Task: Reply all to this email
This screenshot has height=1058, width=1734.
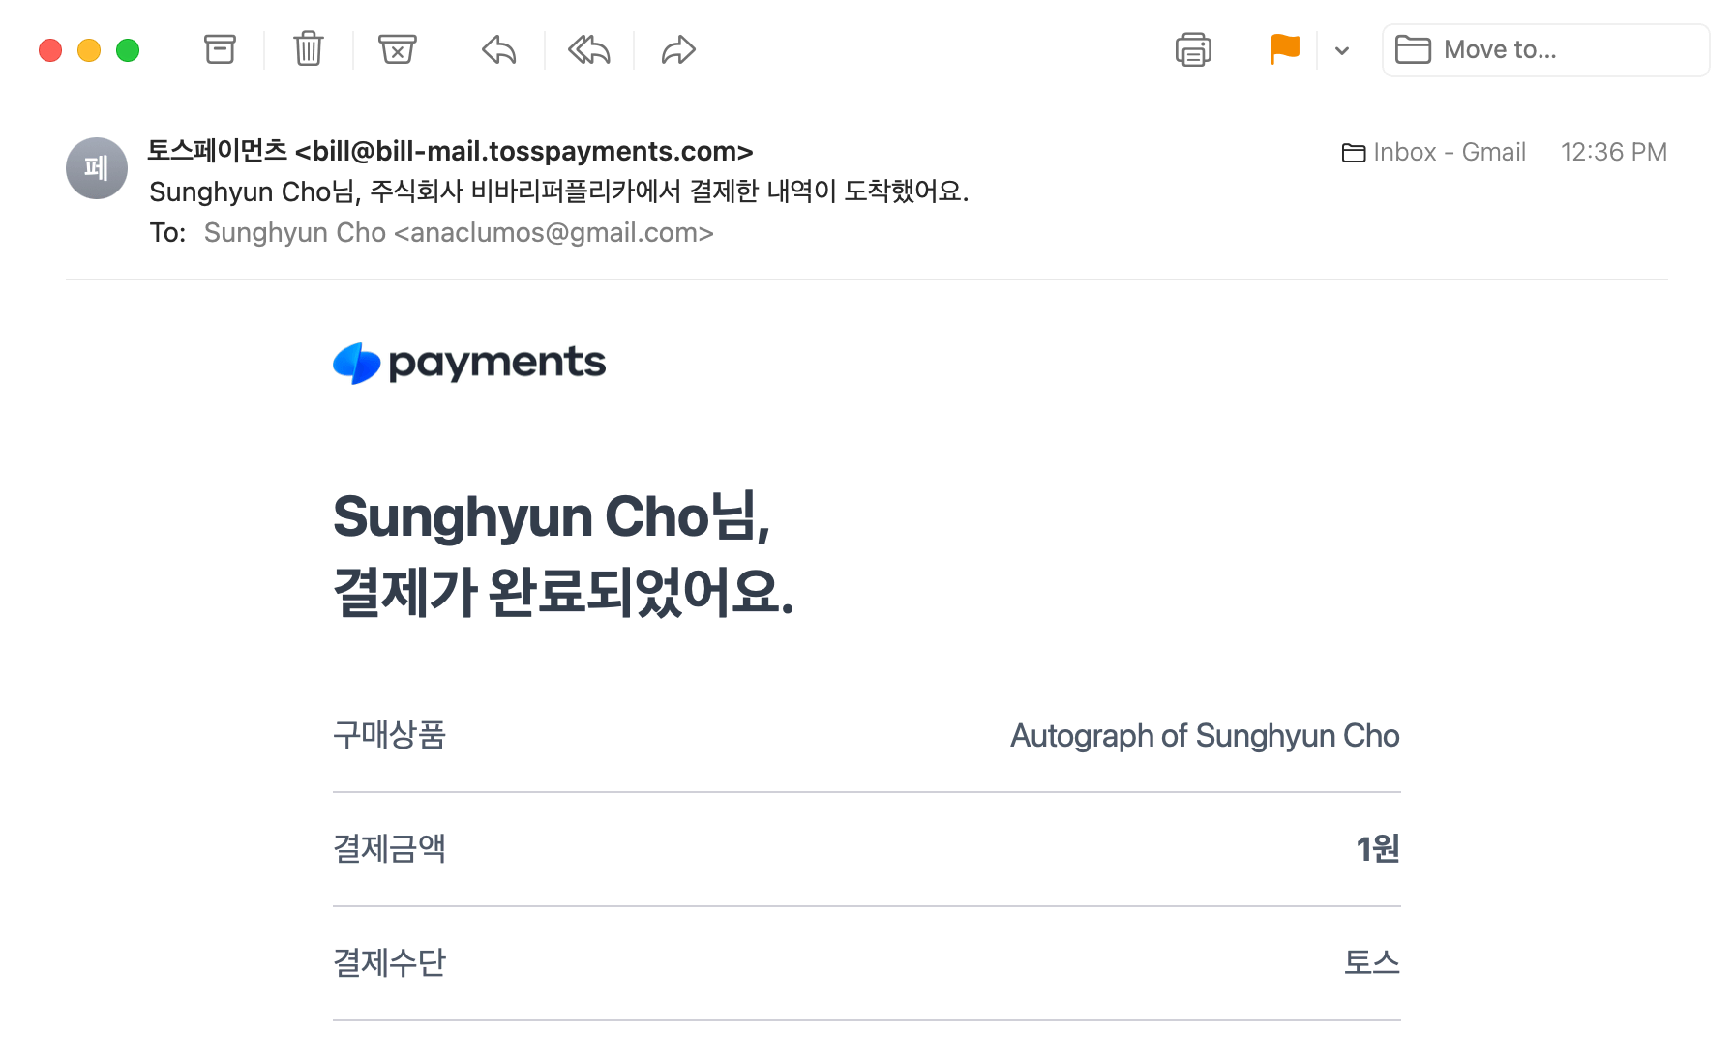Action: (588, 49)
